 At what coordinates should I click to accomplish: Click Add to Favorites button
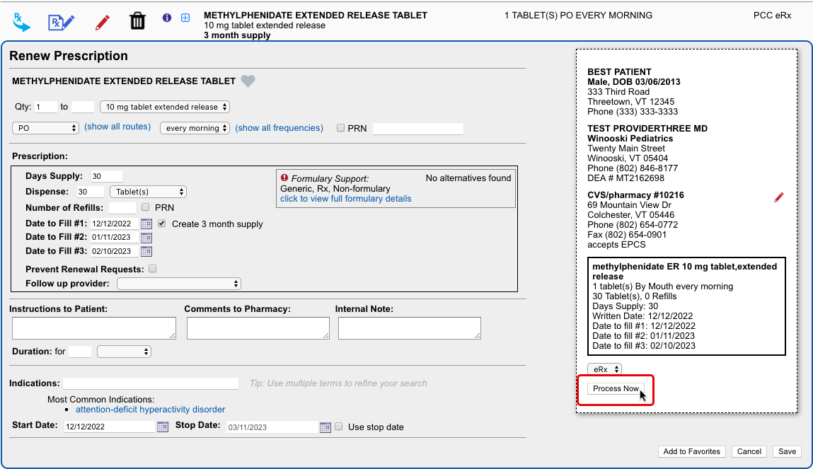click(x=692, y=451)
